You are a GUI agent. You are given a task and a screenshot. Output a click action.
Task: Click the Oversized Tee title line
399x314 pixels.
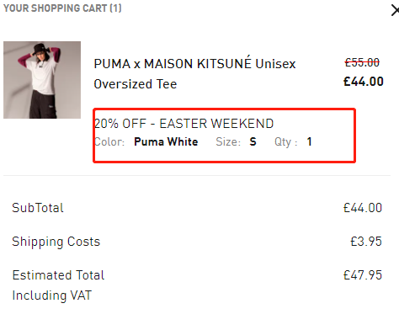(x=136, y=84)
